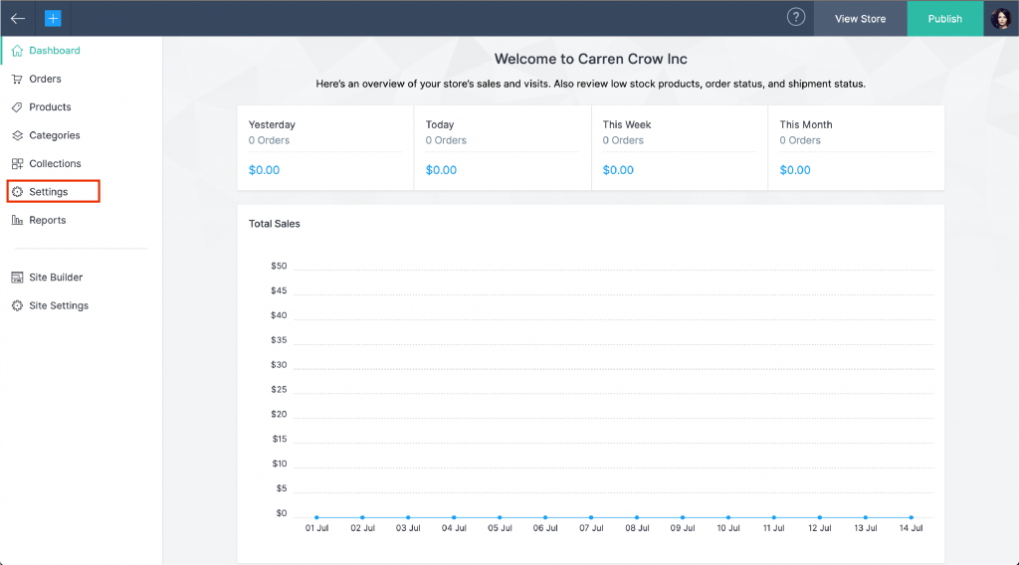The width and height of the screenshot is (1019, 565).
Task: Click the back arrow icon
Action: pyautogui.click(x=18, y=18)
